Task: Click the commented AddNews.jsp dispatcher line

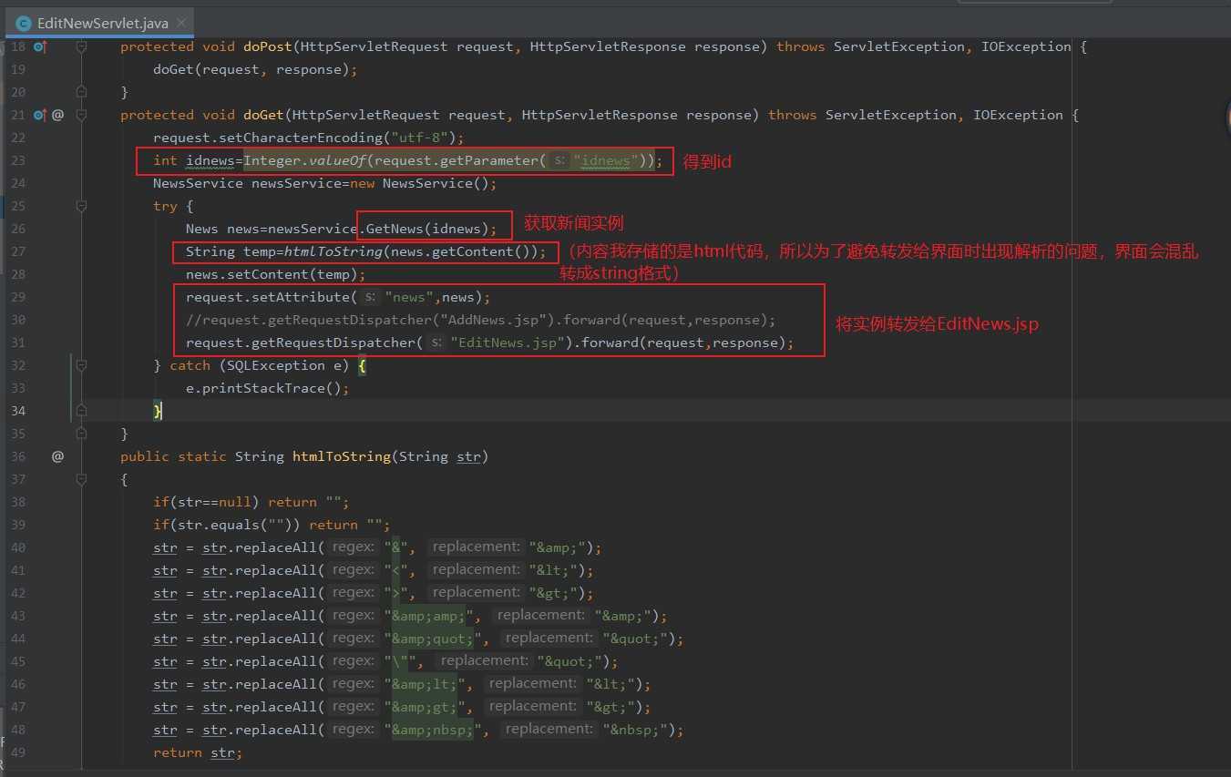Action: click(481, 320)
